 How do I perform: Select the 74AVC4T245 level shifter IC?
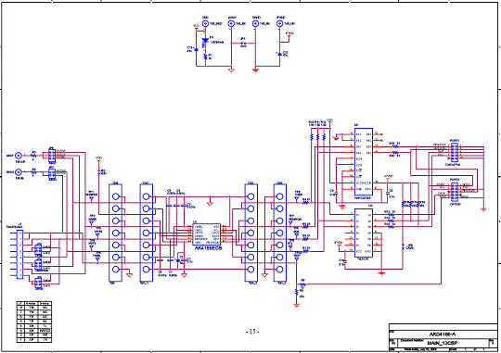coord(364,162)
